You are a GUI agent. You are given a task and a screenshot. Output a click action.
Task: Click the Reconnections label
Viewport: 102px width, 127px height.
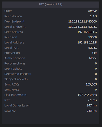tap(15, 63)
